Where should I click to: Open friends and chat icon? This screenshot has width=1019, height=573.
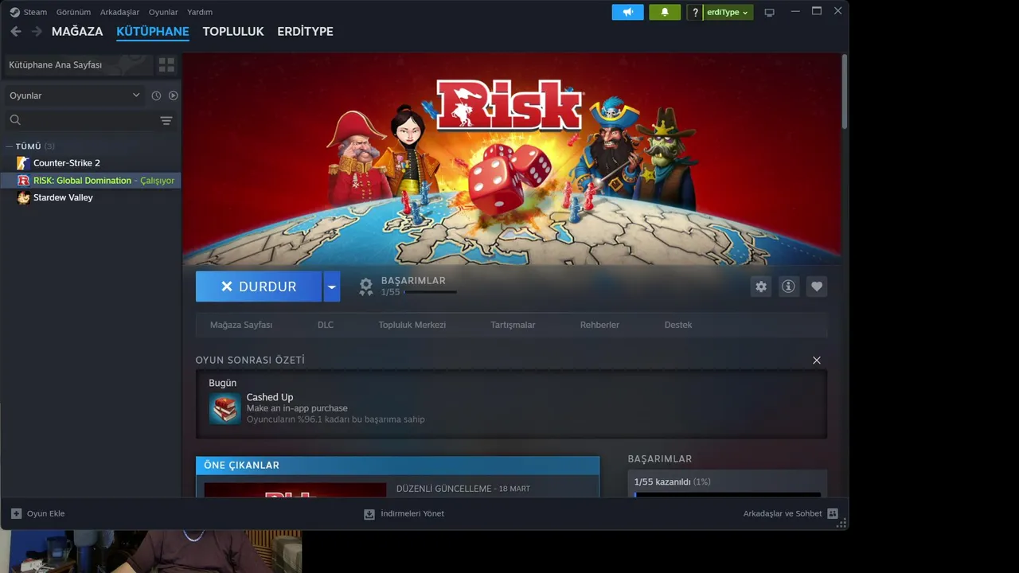tap(833, 514)
